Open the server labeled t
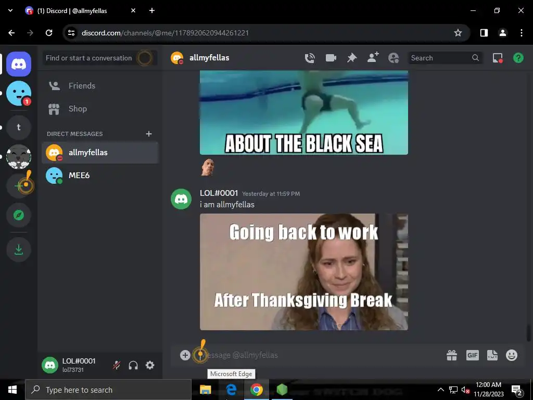 click(x=19, y=127)
